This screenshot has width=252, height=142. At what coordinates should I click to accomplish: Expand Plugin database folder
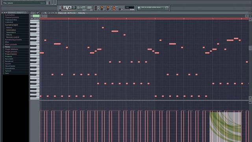click(x=11, y=49)
